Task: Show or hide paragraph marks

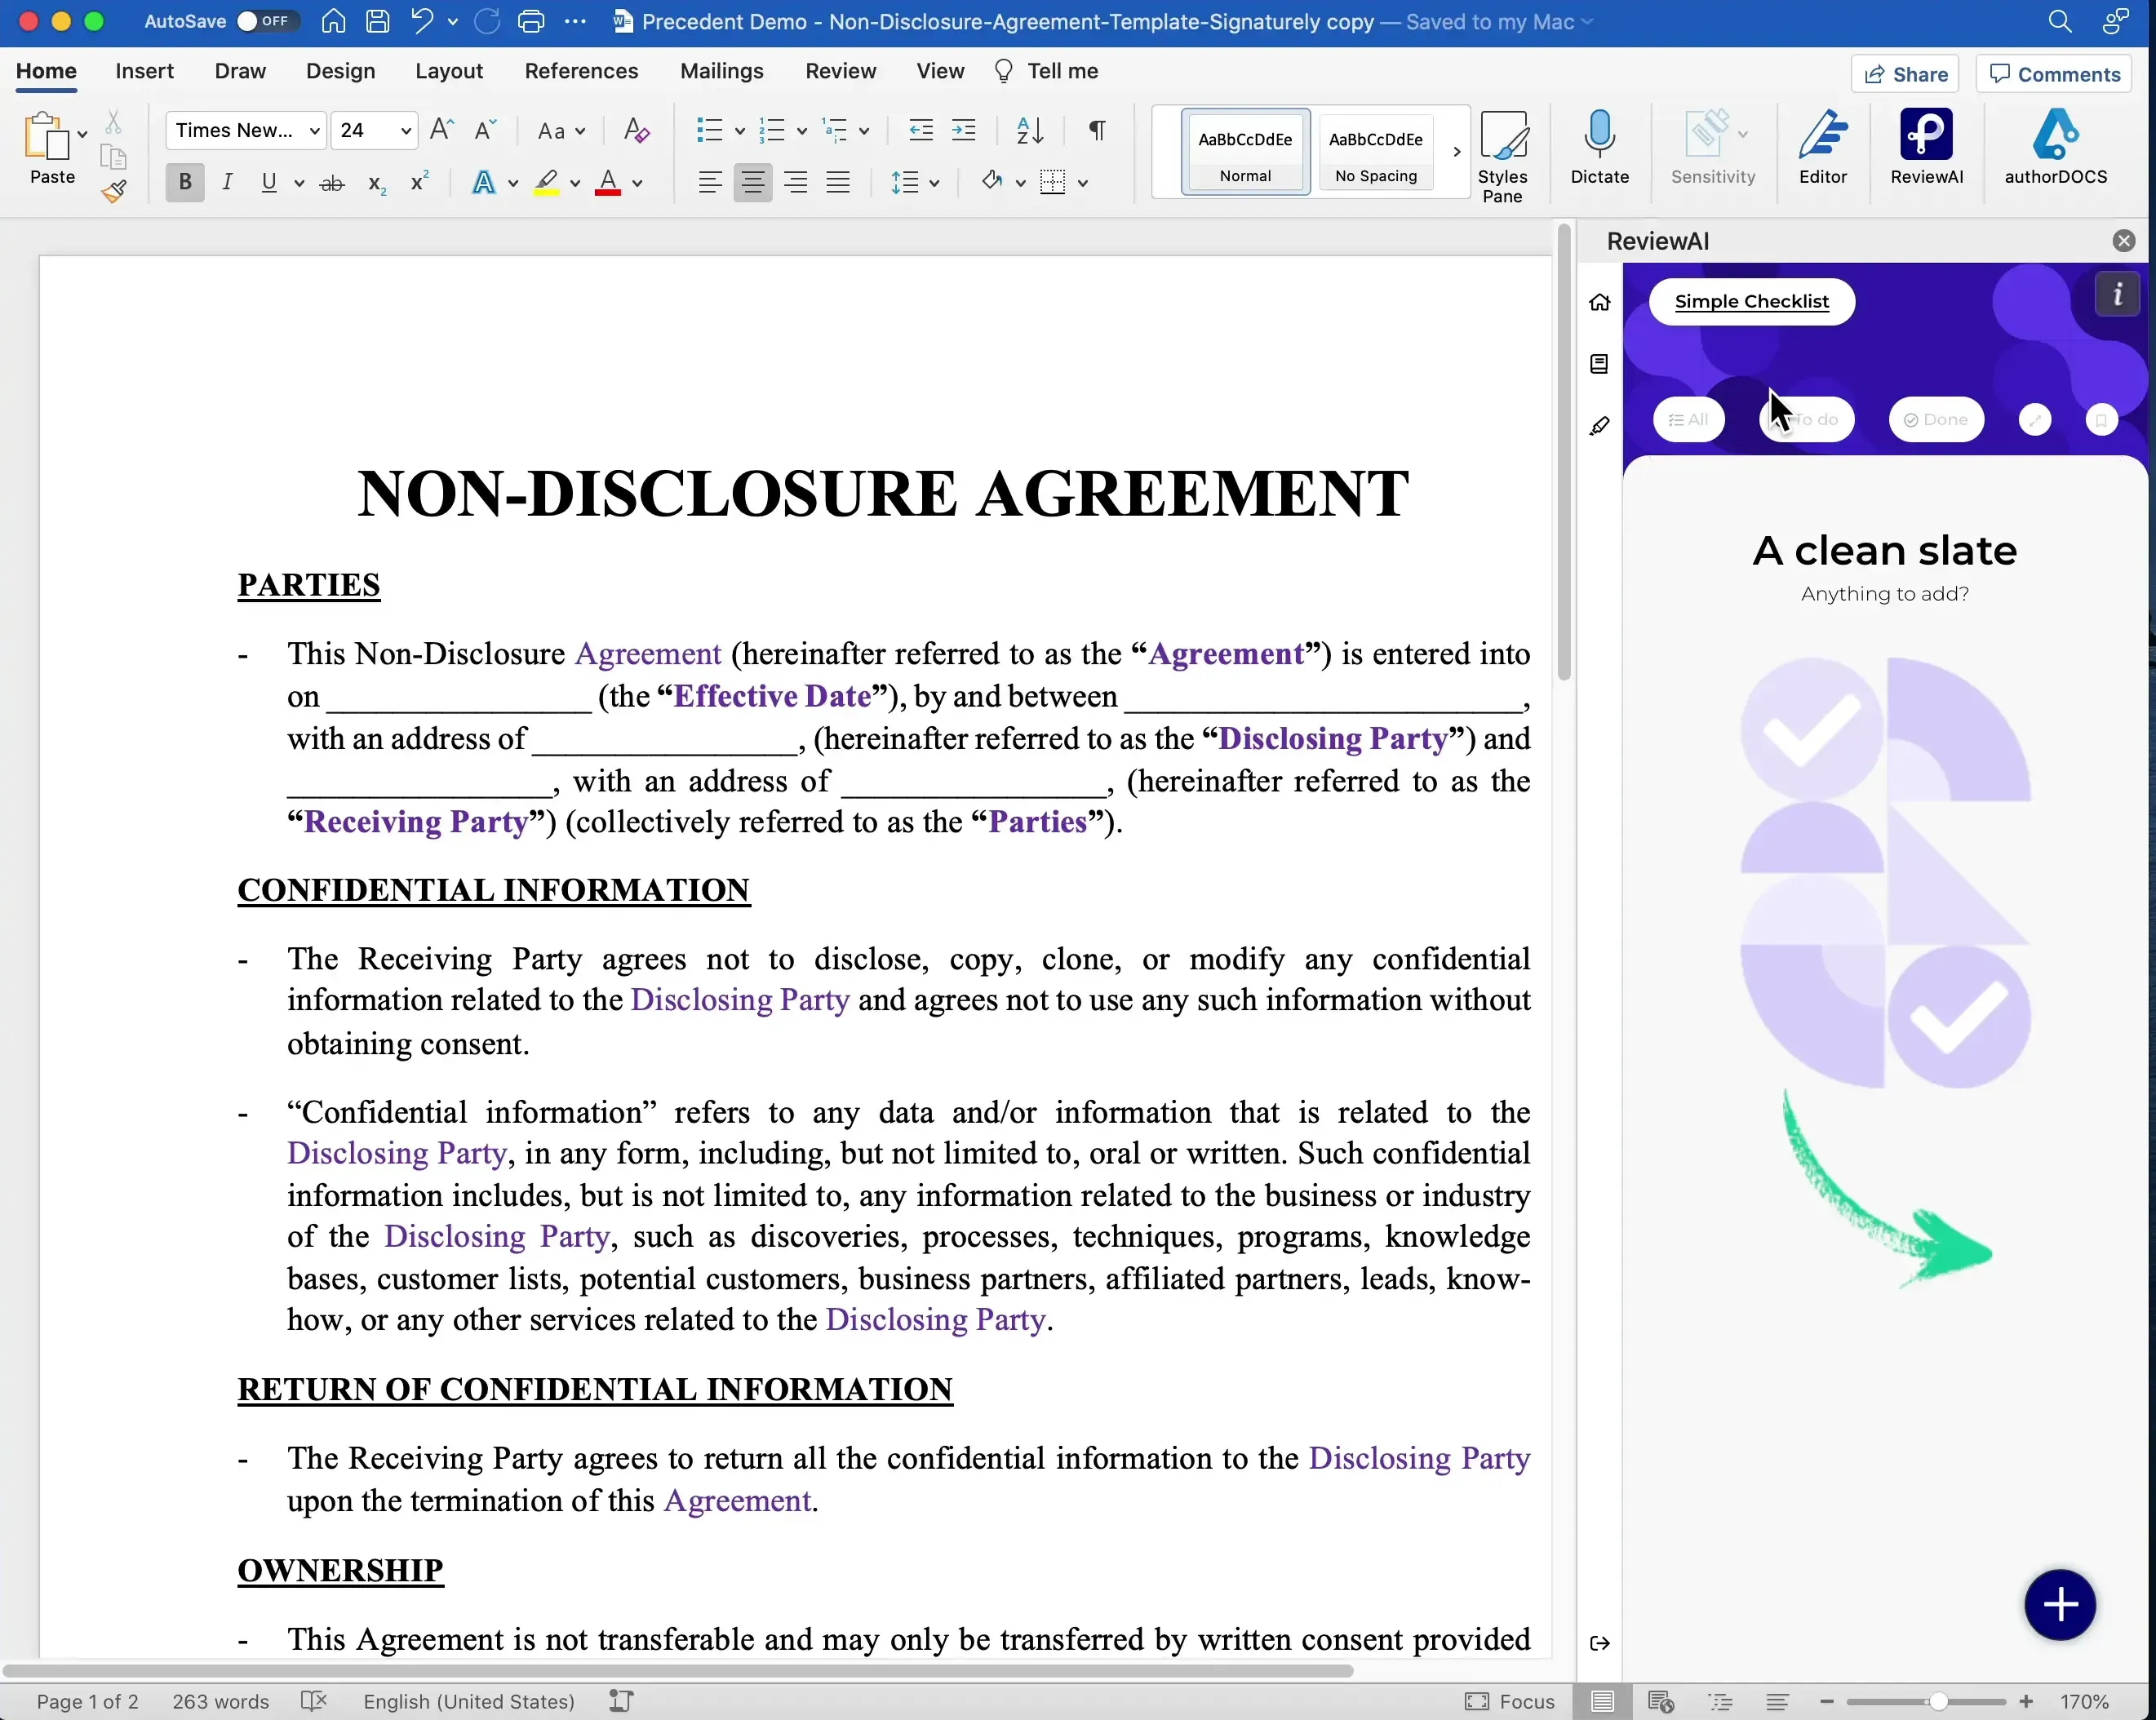Action: coord(1097,130)
